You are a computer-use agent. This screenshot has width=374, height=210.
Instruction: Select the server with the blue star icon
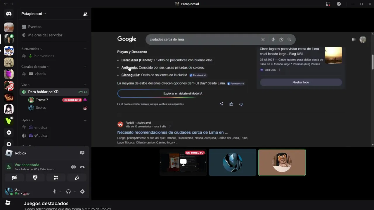[9, 51]
